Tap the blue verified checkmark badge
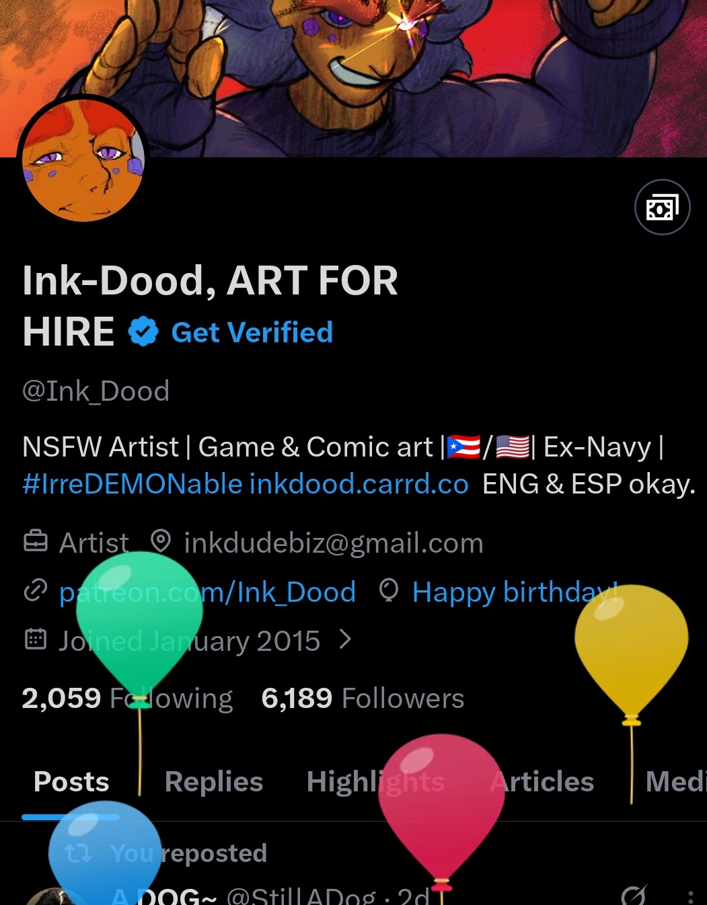 (143, 331)
